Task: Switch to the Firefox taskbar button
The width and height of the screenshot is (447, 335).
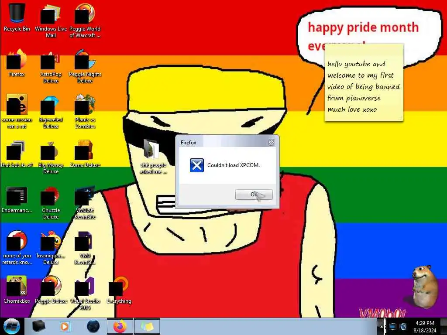Action: [120, 326]
